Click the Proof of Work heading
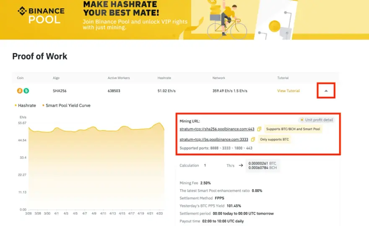Viewport: 369px width, 226px height. pyautogui.click(x=40, y=56)
